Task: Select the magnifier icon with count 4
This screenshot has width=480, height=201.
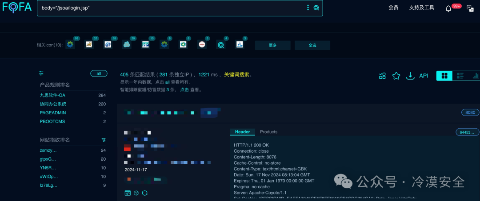Action: (x=221, y=45)
